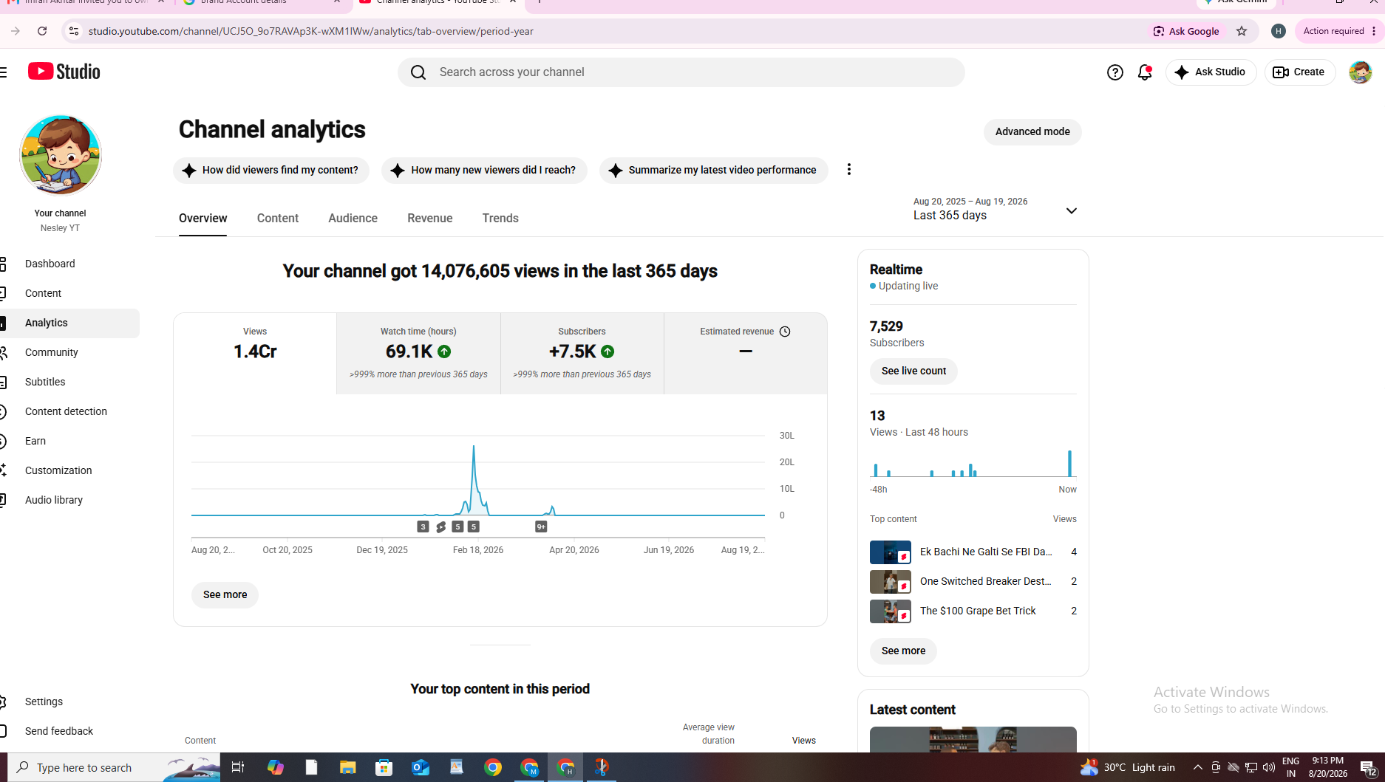Open the Windows notification center icon
The height and width of the screenshot is (782, 1385).
[x=1368, y=768]
